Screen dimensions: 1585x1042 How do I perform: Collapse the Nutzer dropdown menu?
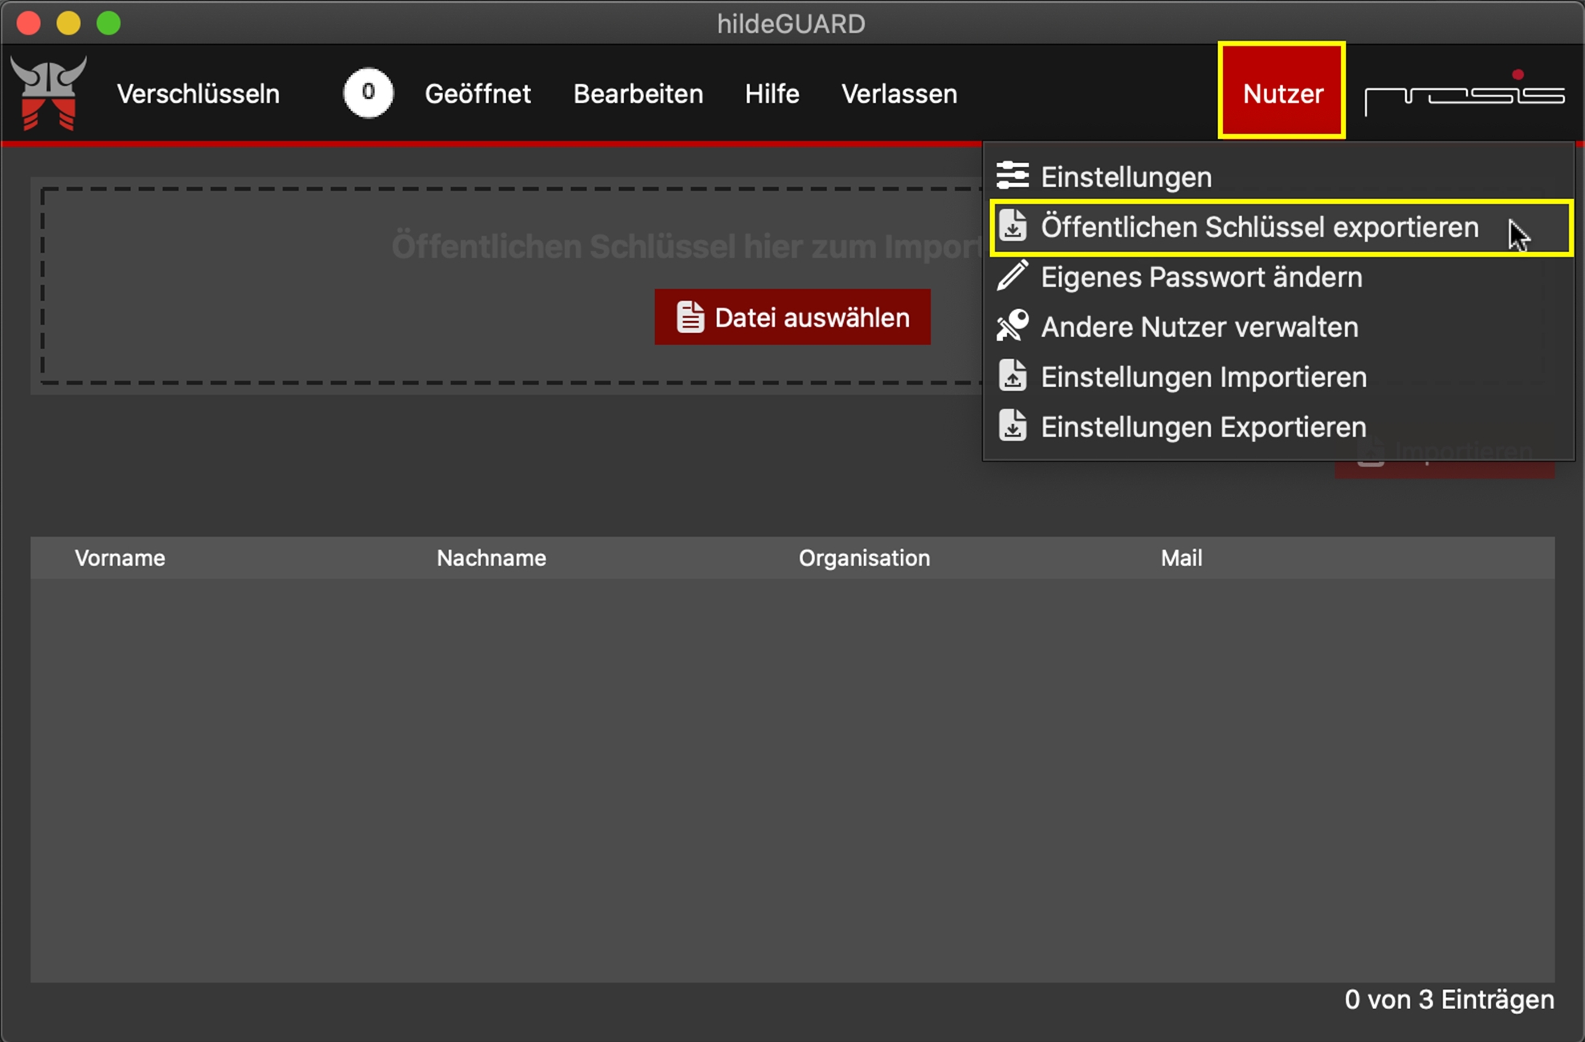(1281, 93)
